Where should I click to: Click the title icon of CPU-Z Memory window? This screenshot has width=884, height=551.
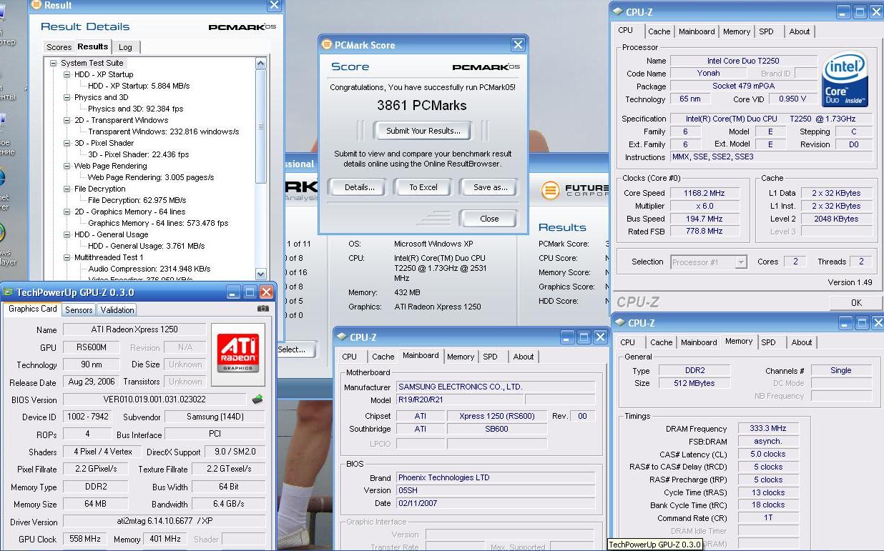(620, 323)
